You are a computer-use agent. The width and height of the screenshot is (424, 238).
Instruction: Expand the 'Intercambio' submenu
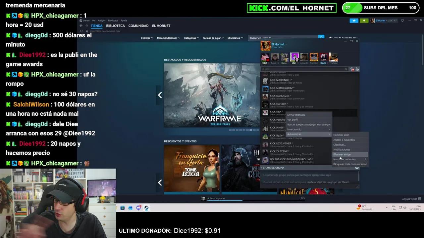pyautogui.click(x=309, y=129)
